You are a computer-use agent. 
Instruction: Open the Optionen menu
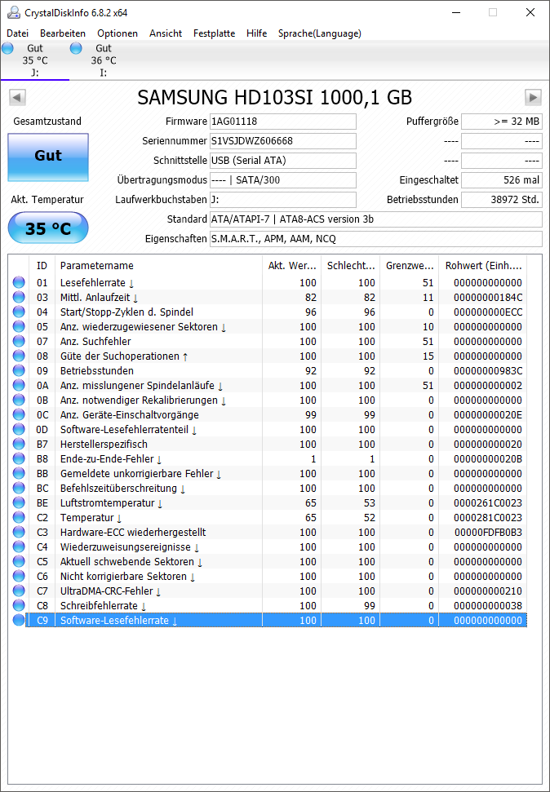coord(118,33)
